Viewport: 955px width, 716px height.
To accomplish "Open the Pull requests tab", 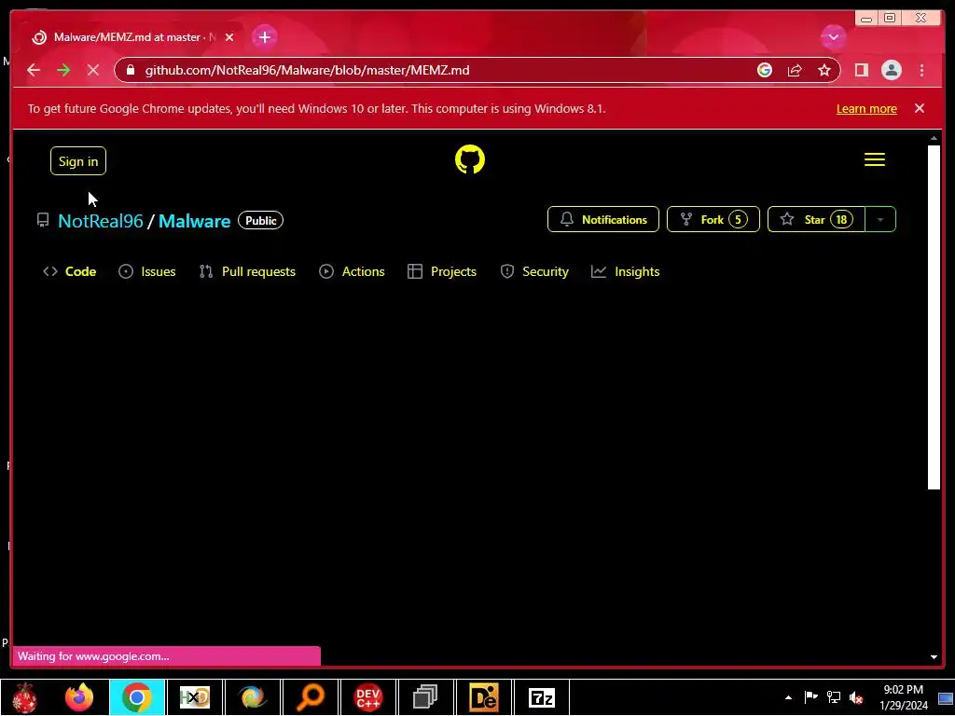I will tap(247, 271).
